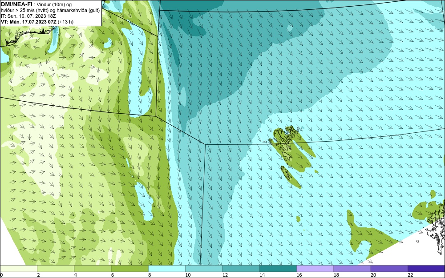The height and width of the screenshot is (278, 445).
Task: Click the 20–22 m/s violet legend swatch
Action: 389,269
